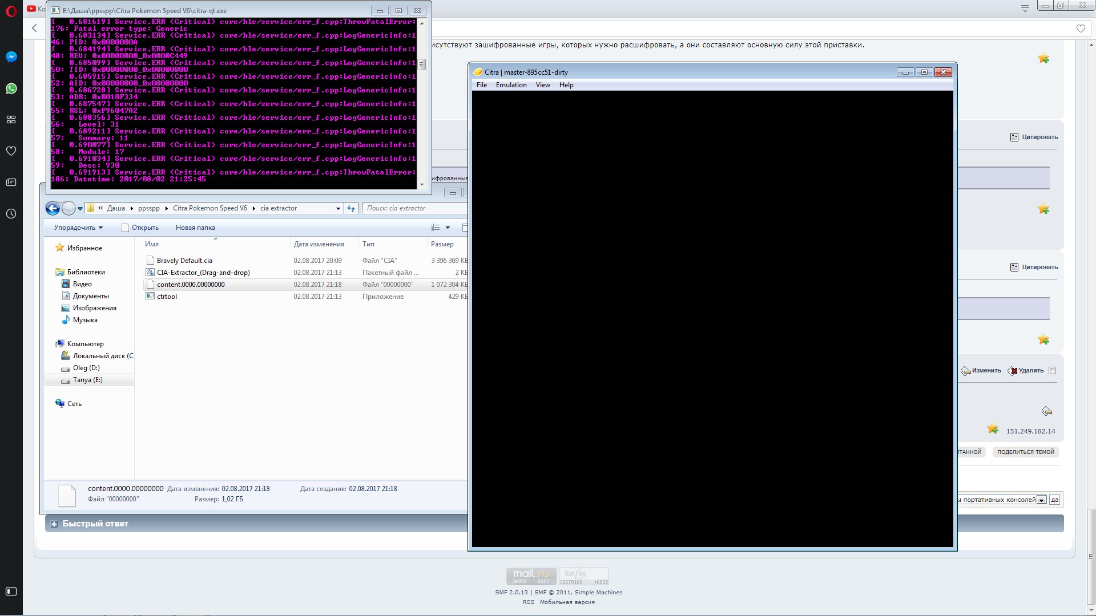Toggle checkbox next to Удалить
The width and height of the screenshot is (1096, 616).
click(x=1052, y=370)
